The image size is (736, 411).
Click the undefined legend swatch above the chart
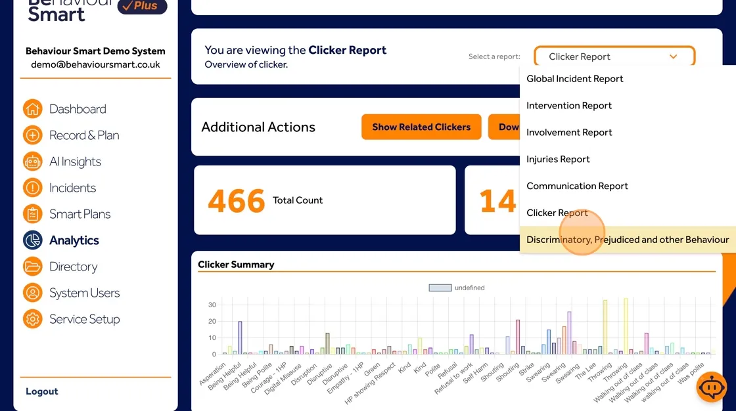[439, 287]
